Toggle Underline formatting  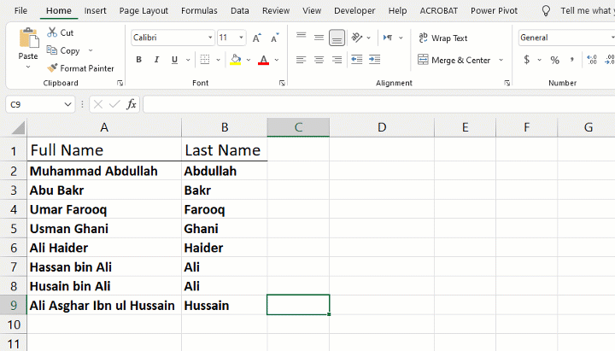174,60
